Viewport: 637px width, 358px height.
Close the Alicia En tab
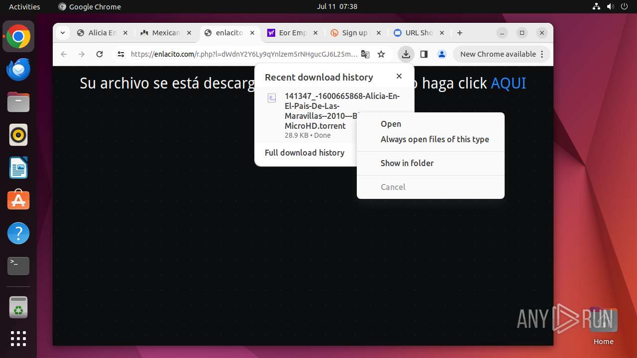[x=125, y=33]
